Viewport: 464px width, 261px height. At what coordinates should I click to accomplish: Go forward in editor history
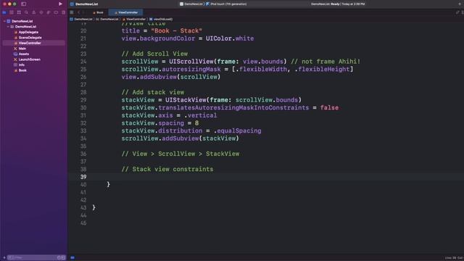(83, 12)
